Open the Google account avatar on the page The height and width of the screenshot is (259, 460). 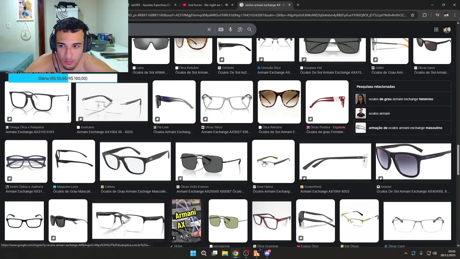click(447, 29)
